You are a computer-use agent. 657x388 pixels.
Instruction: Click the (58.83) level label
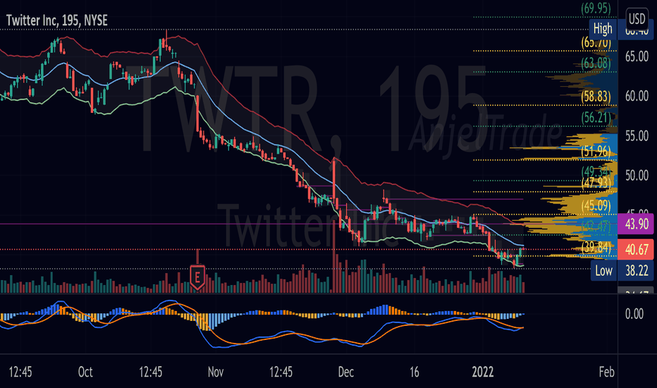596,97
